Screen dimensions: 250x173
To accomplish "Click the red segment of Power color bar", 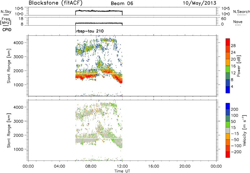I will coord(228,42).
